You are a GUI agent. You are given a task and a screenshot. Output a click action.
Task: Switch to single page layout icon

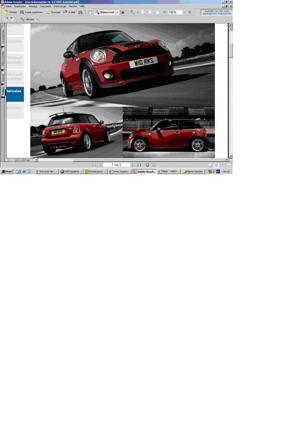(210, 165)
